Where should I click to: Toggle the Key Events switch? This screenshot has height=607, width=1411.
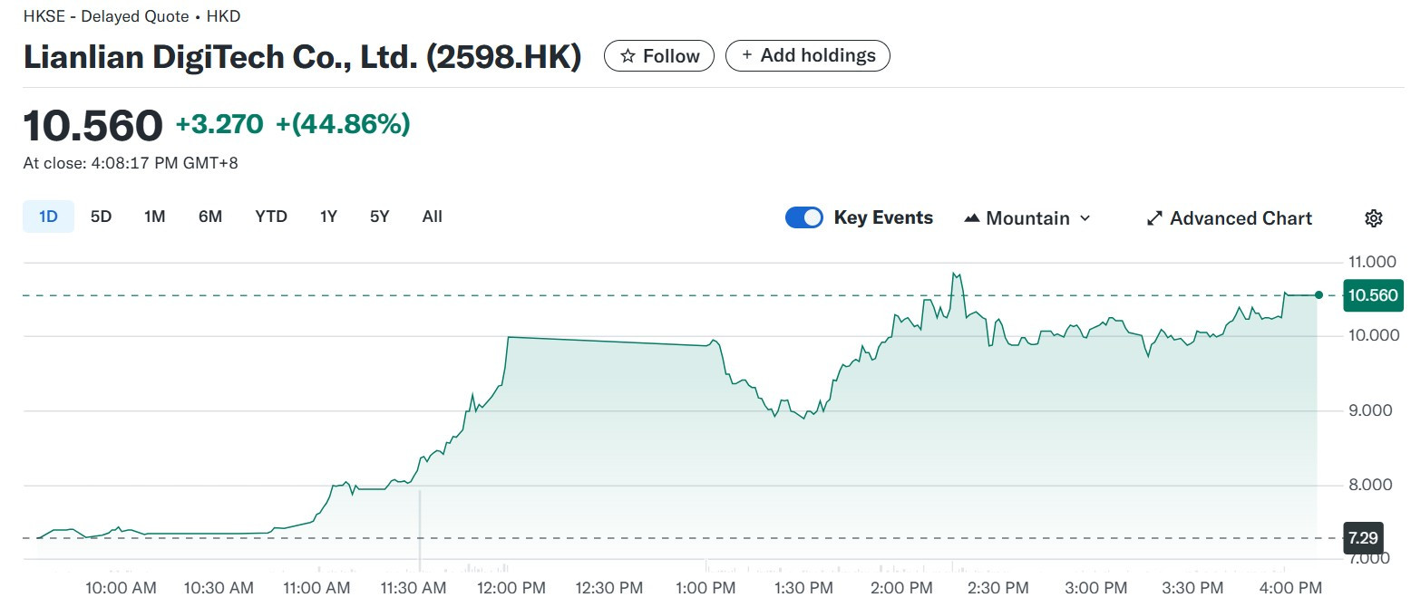tap(804, 217)
